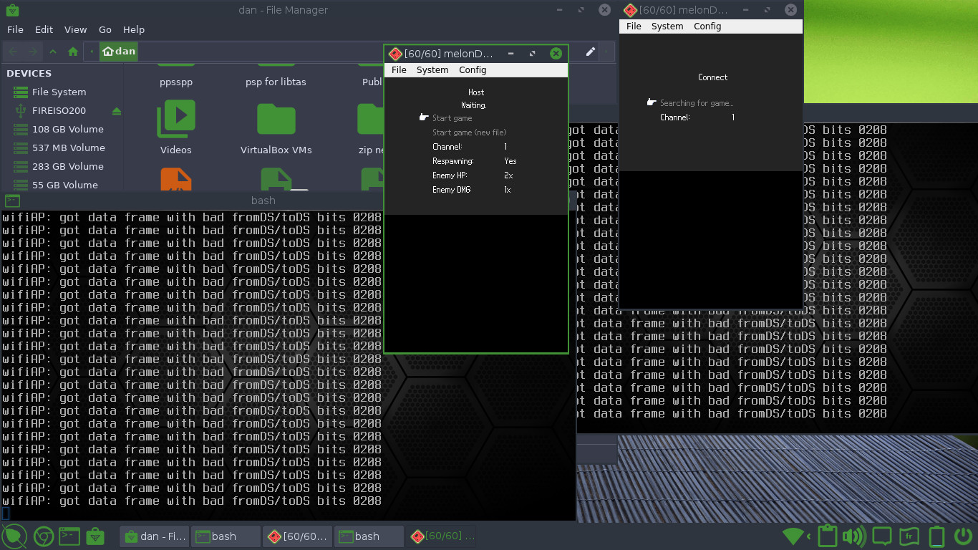Viewport: 978px width, 550px height.
Task: Click 'Searching for game...' in Connect window
Action: [697, 103]
